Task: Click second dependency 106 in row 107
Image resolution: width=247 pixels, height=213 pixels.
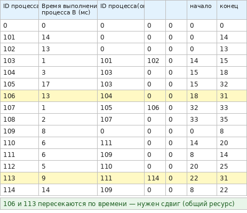Action: click(155, 108)
